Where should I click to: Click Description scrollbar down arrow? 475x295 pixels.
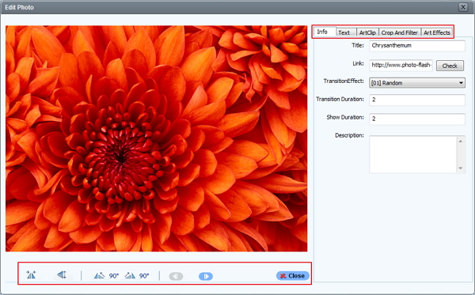click(461, 168)
